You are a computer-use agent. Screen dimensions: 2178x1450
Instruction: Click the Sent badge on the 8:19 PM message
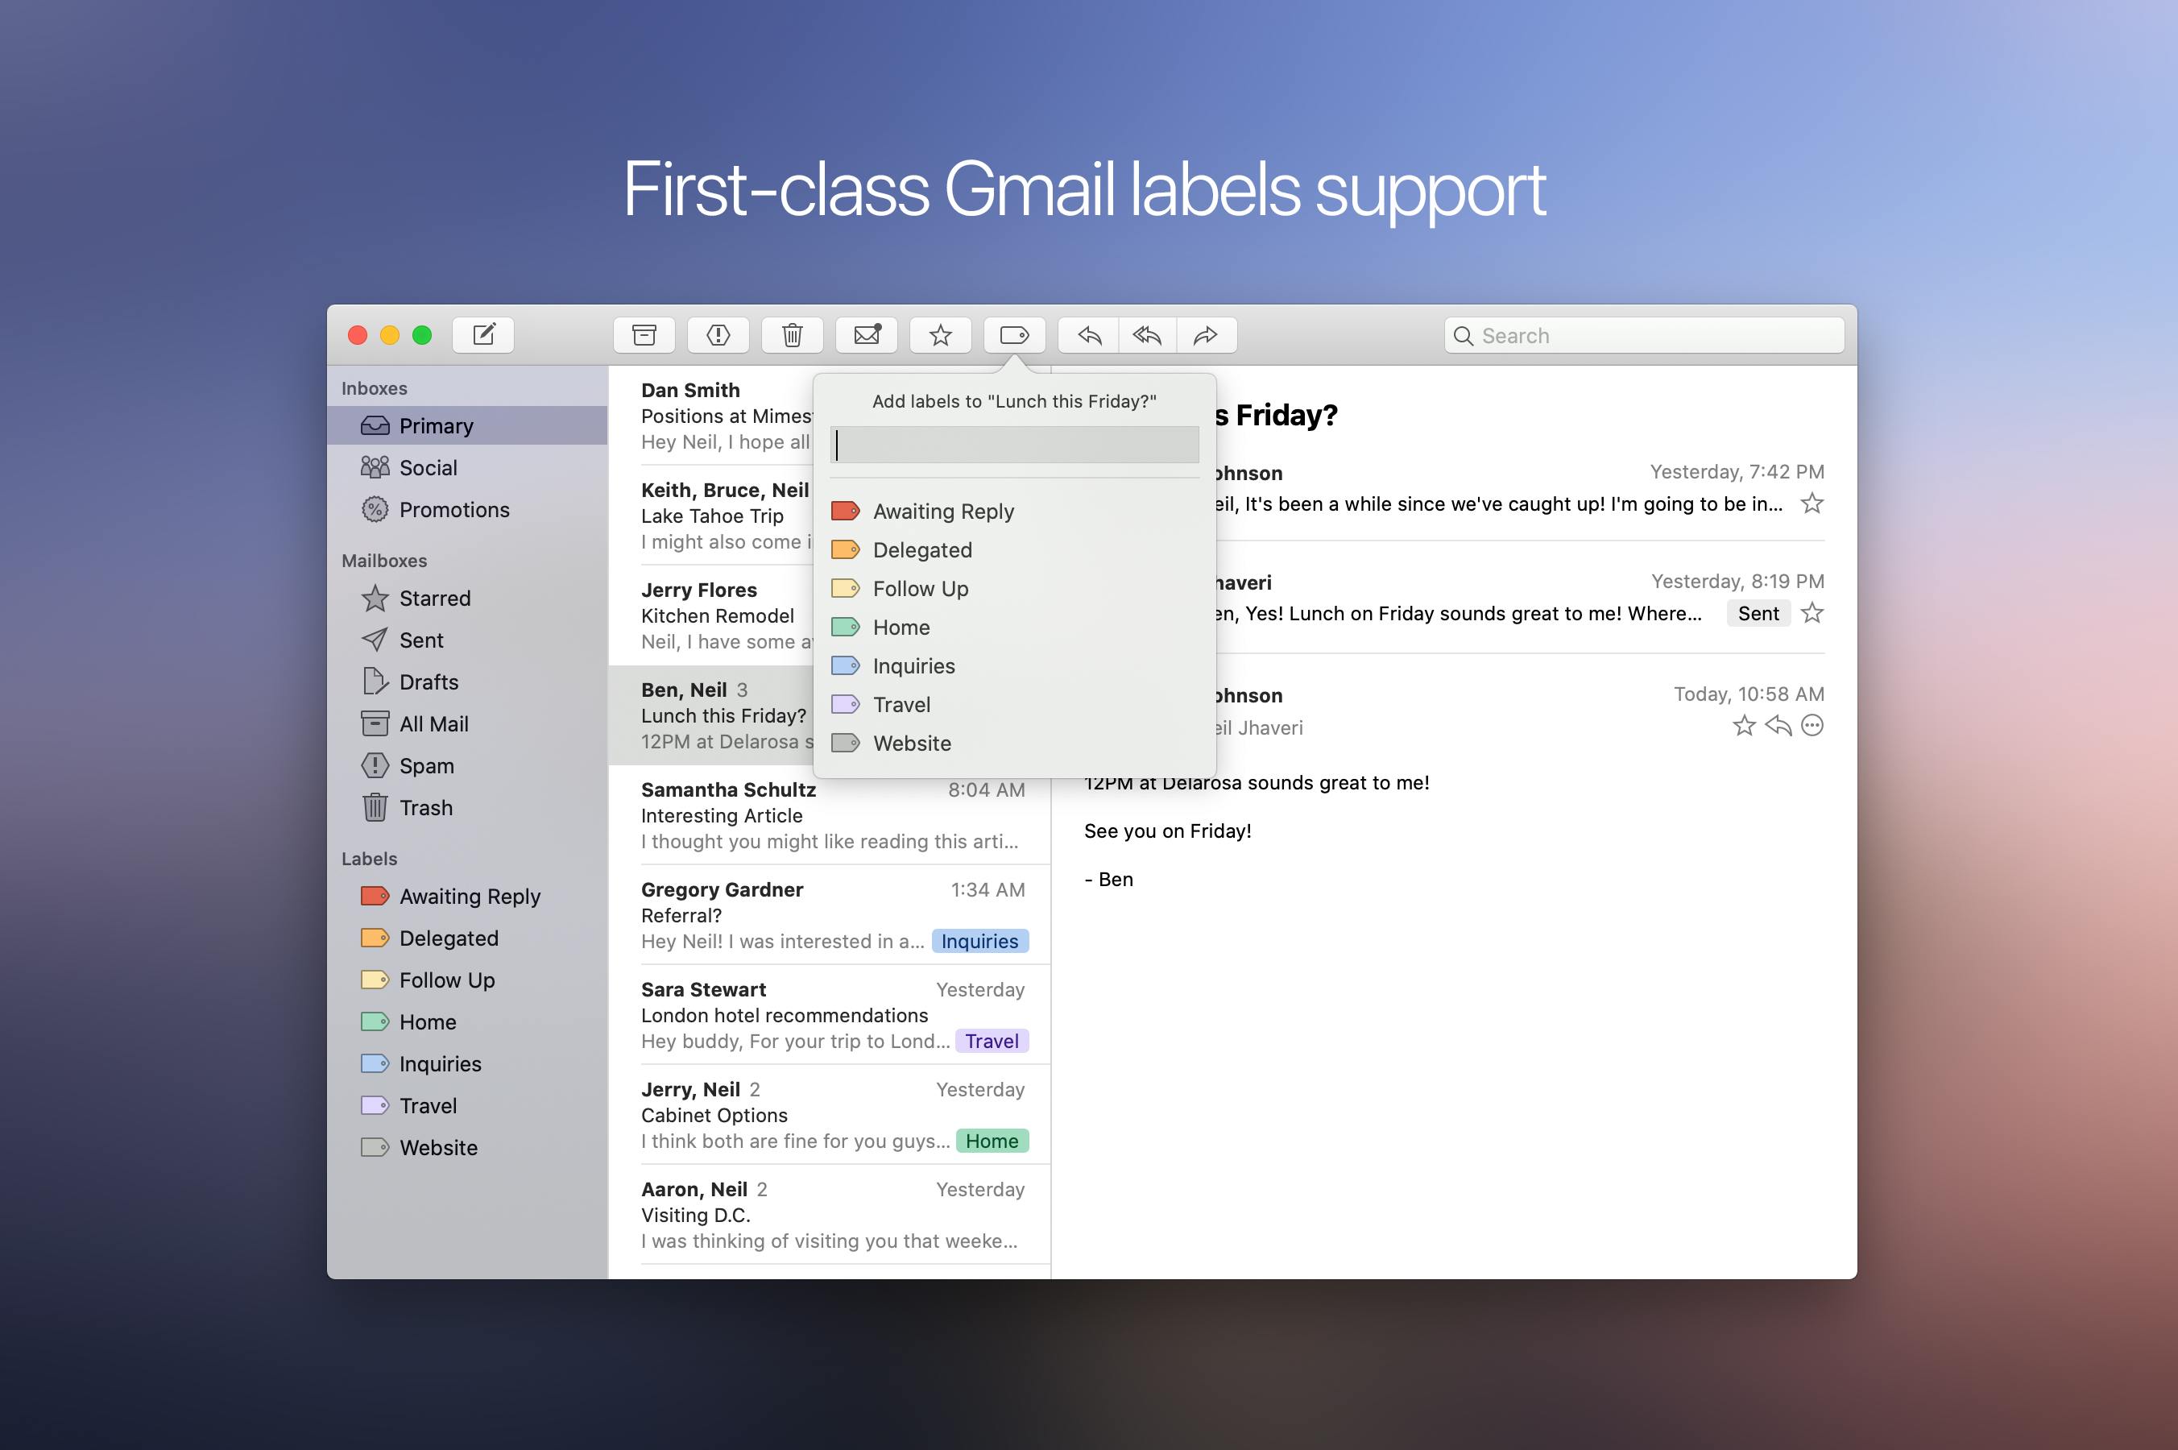[1758, 613]
